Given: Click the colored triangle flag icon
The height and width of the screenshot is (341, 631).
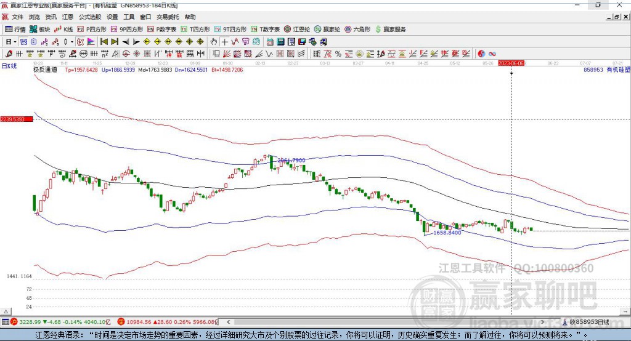Looking at the screenshot, I should click(91, 42).
